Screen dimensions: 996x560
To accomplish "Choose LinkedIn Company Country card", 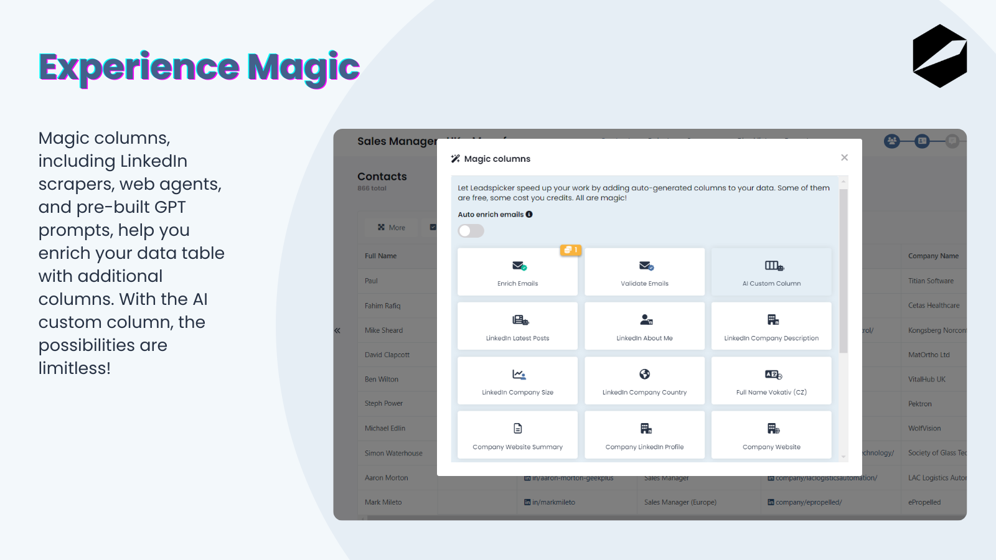I will [644, 381].
